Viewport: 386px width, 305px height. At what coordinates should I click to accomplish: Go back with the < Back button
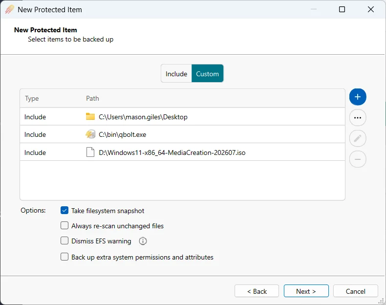(x=257, y=291)
